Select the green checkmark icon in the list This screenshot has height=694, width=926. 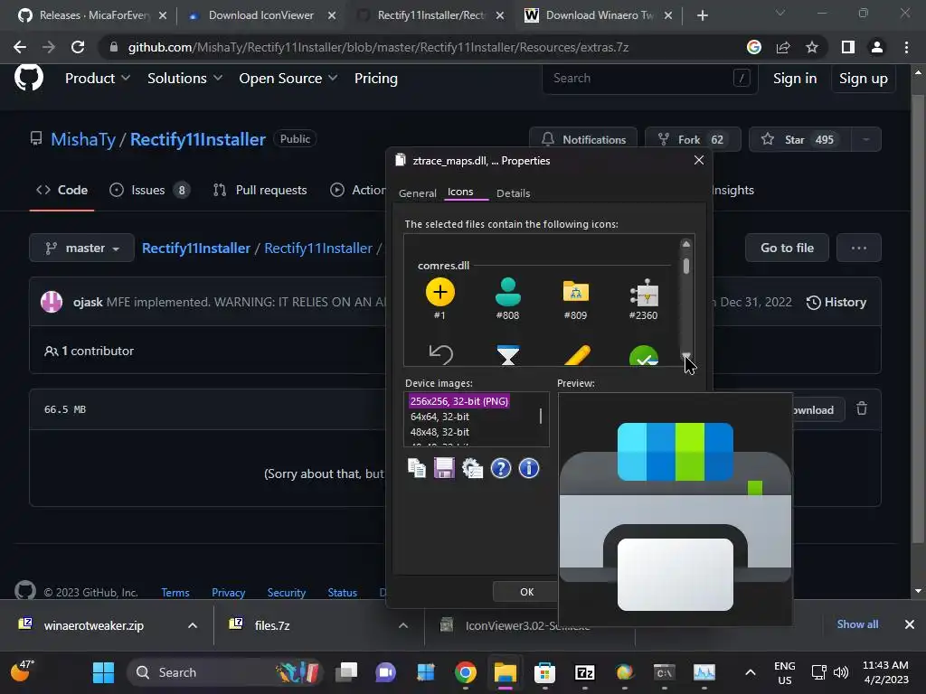pos(644,355)
